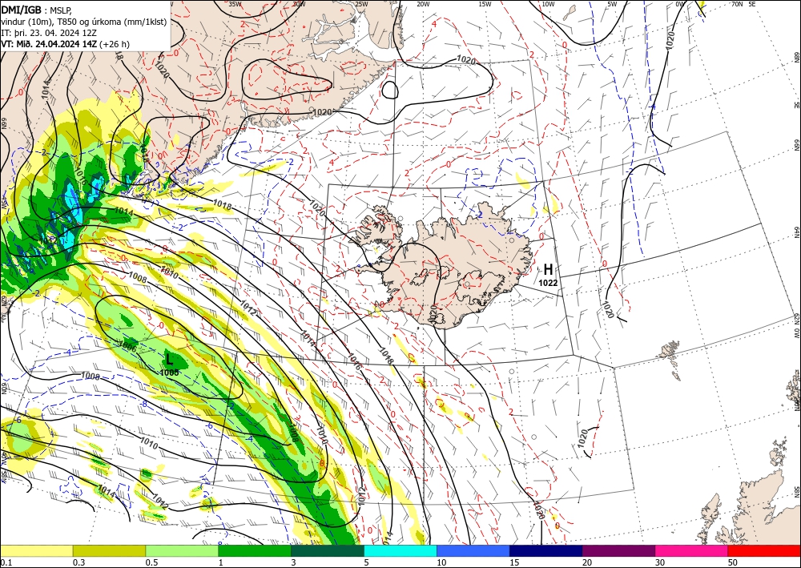This screenshot has height=568, width=801.
Task: Click the 20W longitude label
Action: click(x=423, y=4)
